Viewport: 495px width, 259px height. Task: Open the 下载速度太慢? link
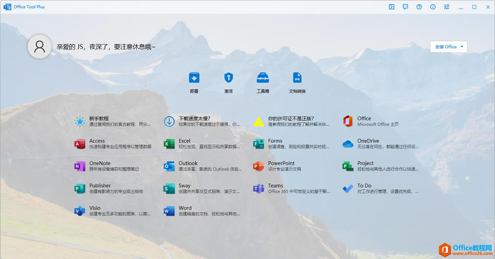(x=194, y=118)
